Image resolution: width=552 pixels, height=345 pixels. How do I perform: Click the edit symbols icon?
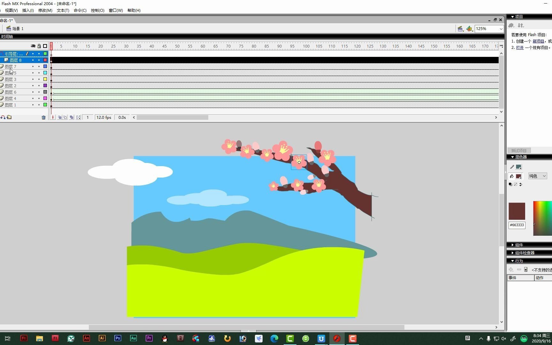tap(469, 29)
